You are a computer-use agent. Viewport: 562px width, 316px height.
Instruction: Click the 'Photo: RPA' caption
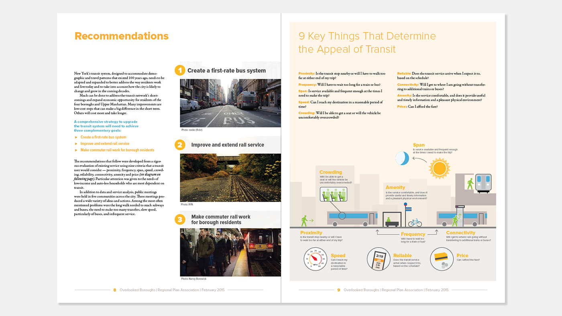point(187,205)
